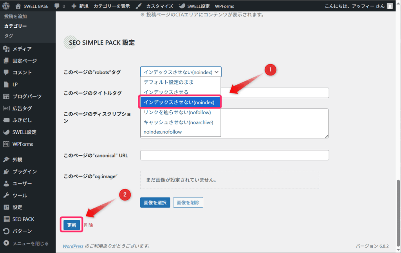Open the WordPress footer link

73,246
